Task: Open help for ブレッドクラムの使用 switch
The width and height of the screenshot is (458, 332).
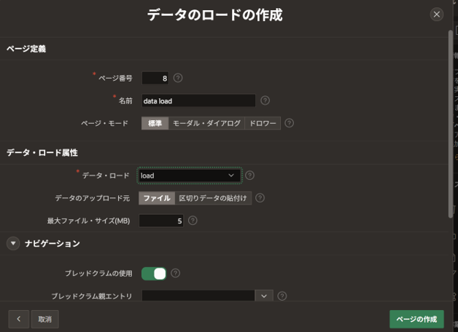Action: 175,273
